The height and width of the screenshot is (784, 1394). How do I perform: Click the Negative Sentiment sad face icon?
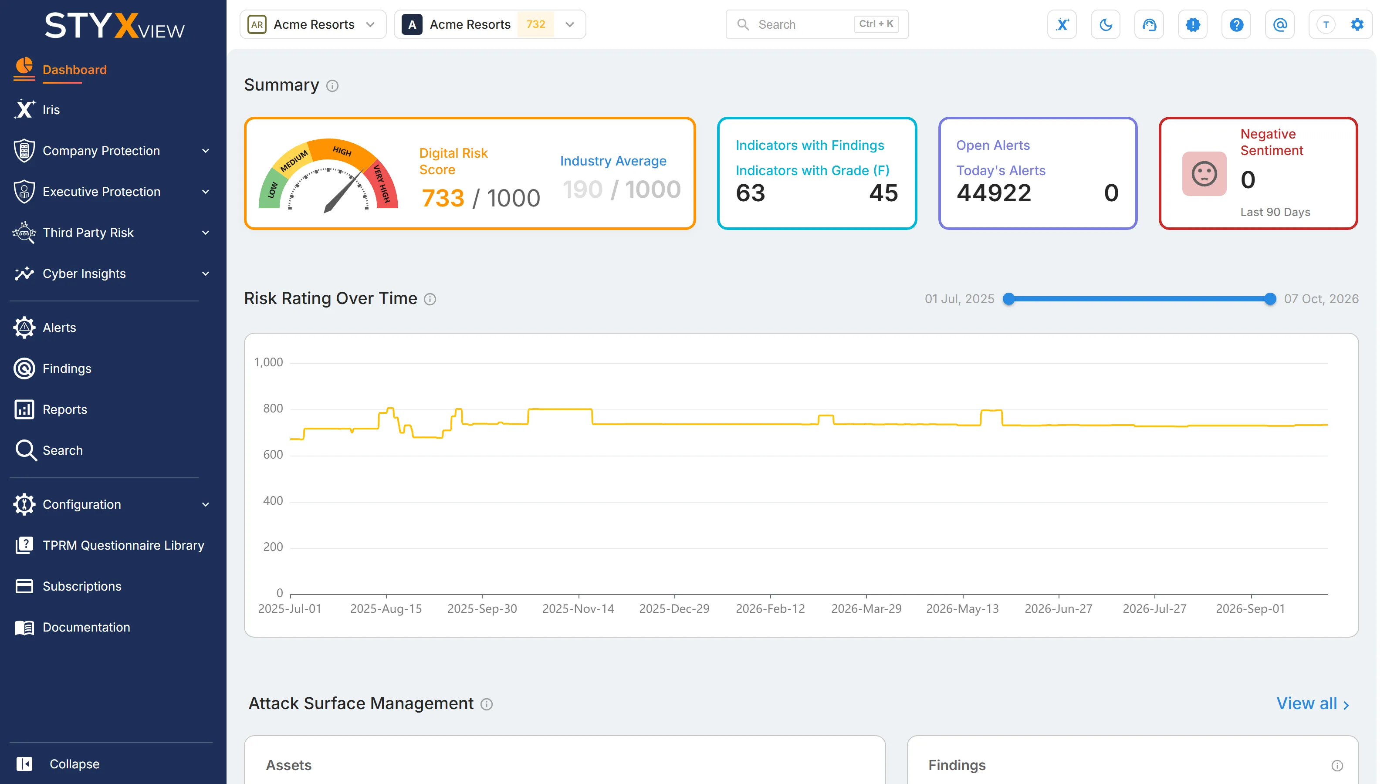pyautogui.click(x=1204, y=174)
